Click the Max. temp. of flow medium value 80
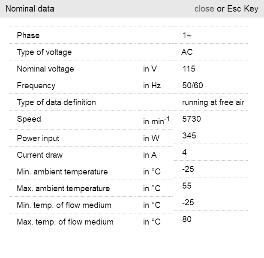 click(x=187, y=219)
